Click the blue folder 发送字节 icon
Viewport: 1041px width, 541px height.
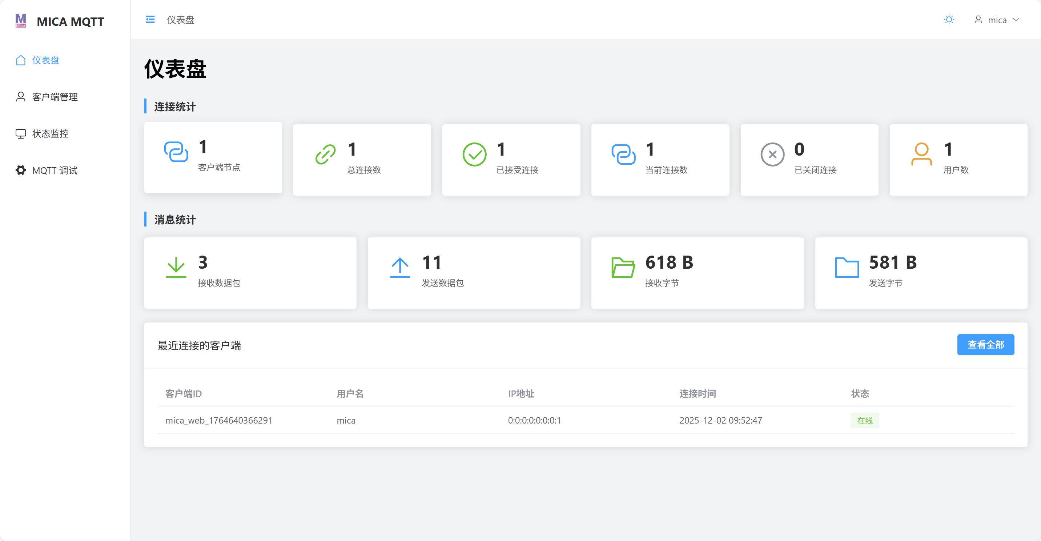coord(847,267)
